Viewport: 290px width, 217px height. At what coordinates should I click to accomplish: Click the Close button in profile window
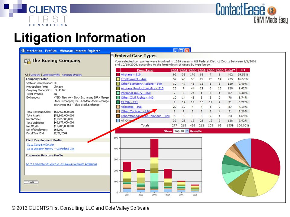coord(31,182)
